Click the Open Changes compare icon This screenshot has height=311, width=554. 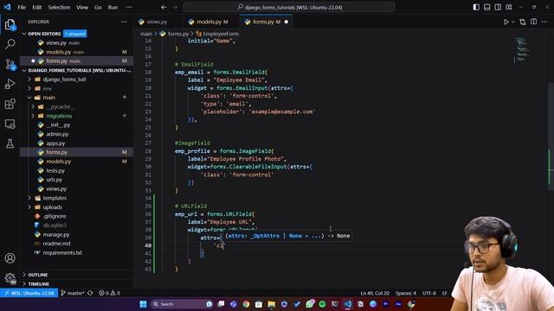coord(523,22)
